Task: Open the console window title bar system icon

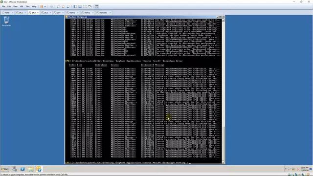Action: [67, 17]
